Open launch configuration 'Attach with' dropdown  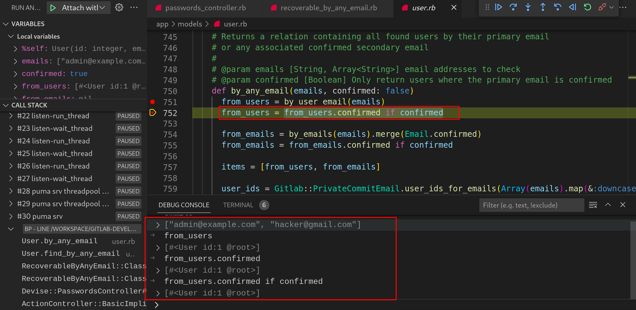(83, 8)
